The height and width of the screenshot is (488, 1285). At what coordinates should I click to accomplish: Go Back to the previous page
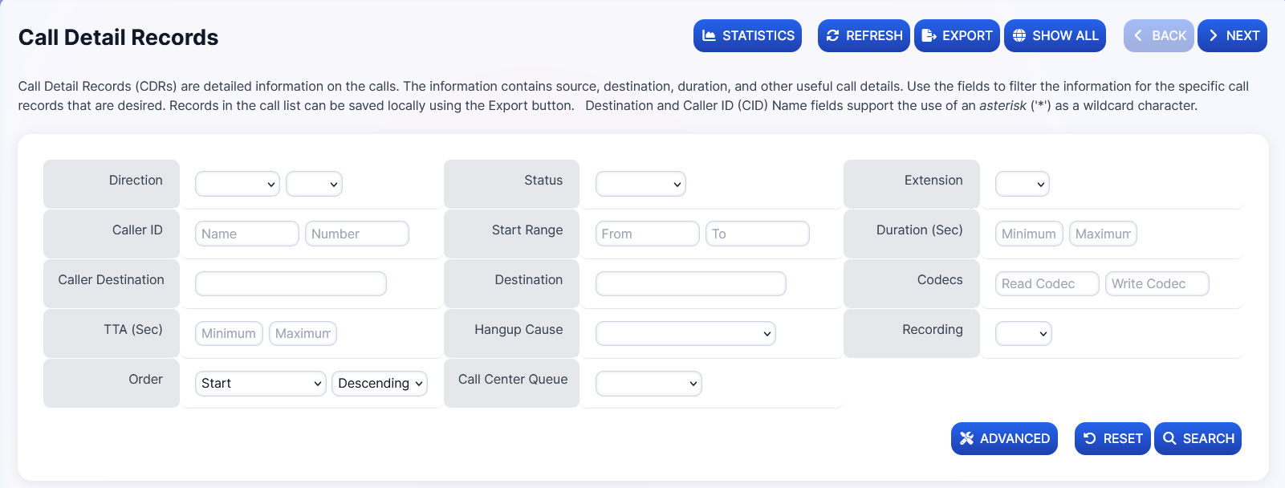(1158, 36)
